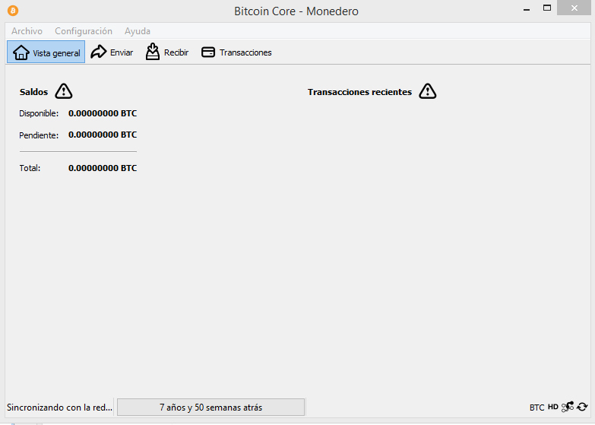Click the network connections icon in the status bar
The image size is (595, 425).
pos(568,408)
